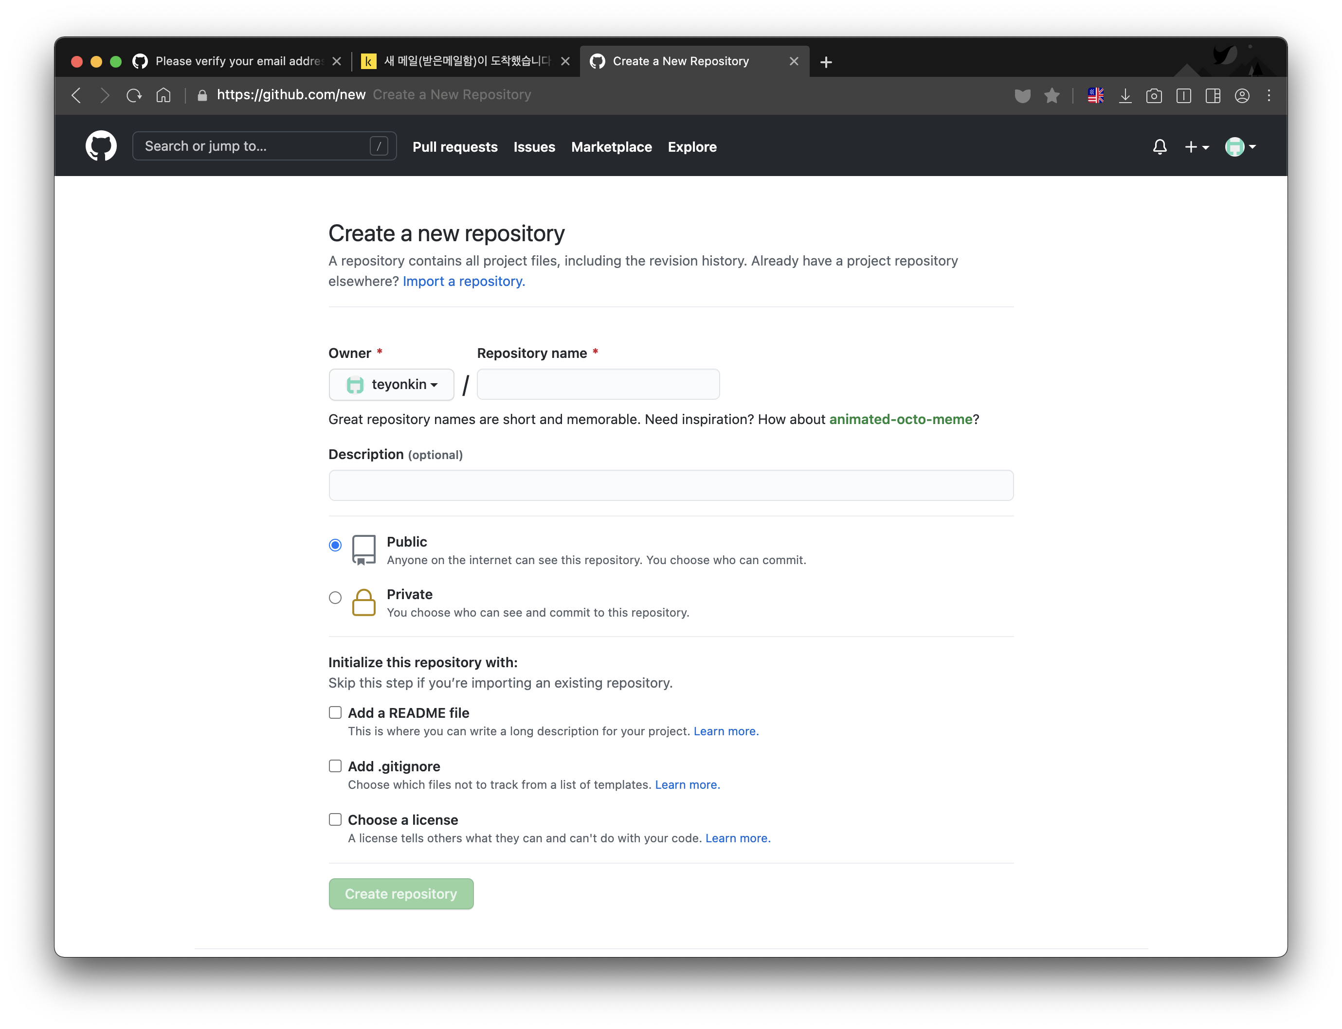Viewport: 1342px width, 1029px height.
Task: Click the Description optional input field
Action: [x=671, y=484]
